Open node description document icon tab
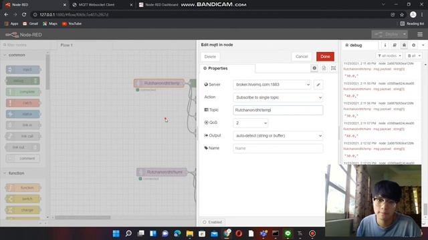This screenshot has width=428, height=240. (324, 68)
